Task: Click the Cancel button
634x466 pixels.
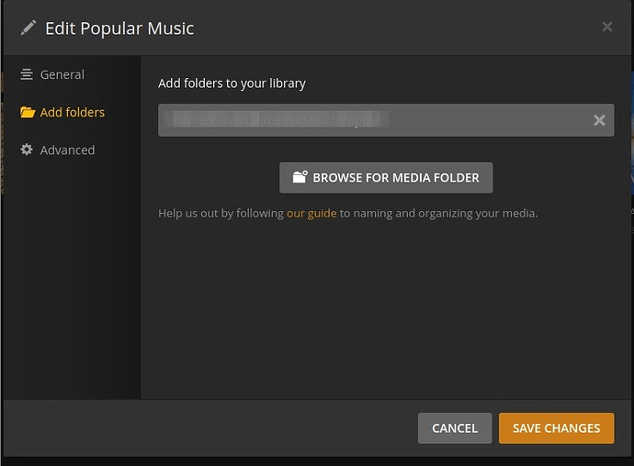Action: [455, 427]
